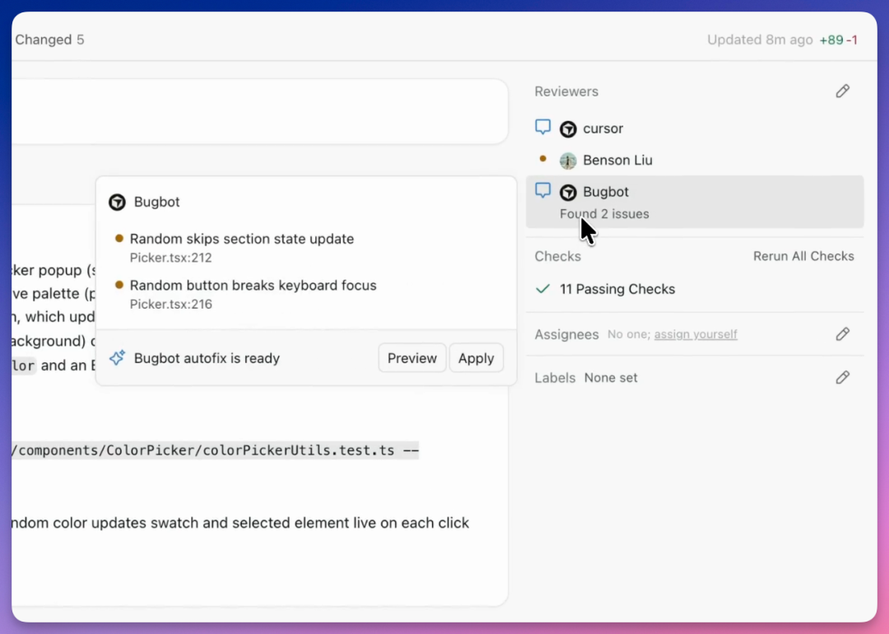The height and width of the screenshot is (634, 889).
Task: Click the comment icon beside cursor reviewer
Action: point(542,127)
